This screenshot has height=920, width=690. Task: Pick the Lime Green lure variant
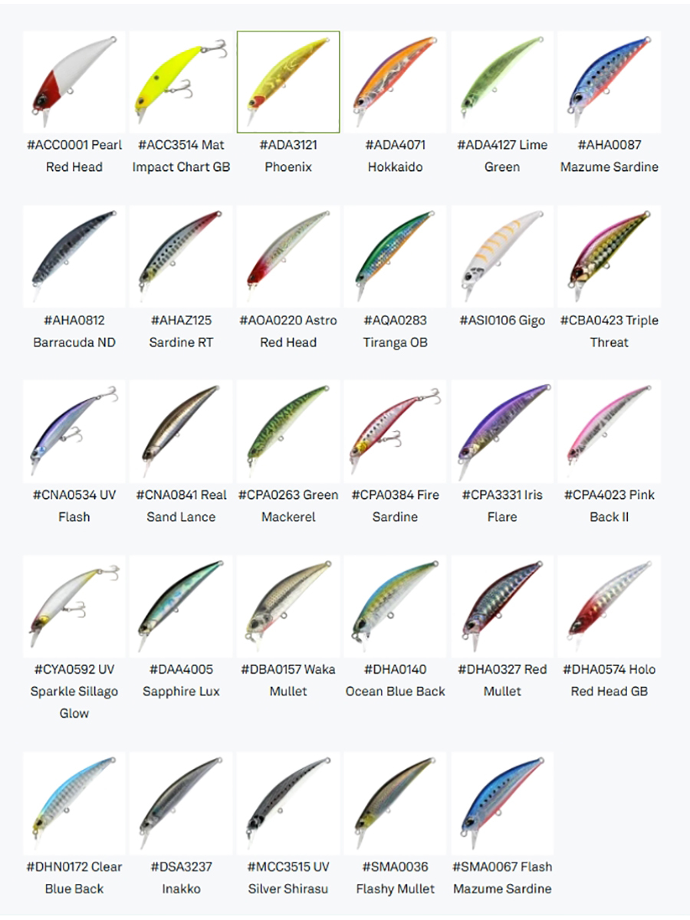502,82
